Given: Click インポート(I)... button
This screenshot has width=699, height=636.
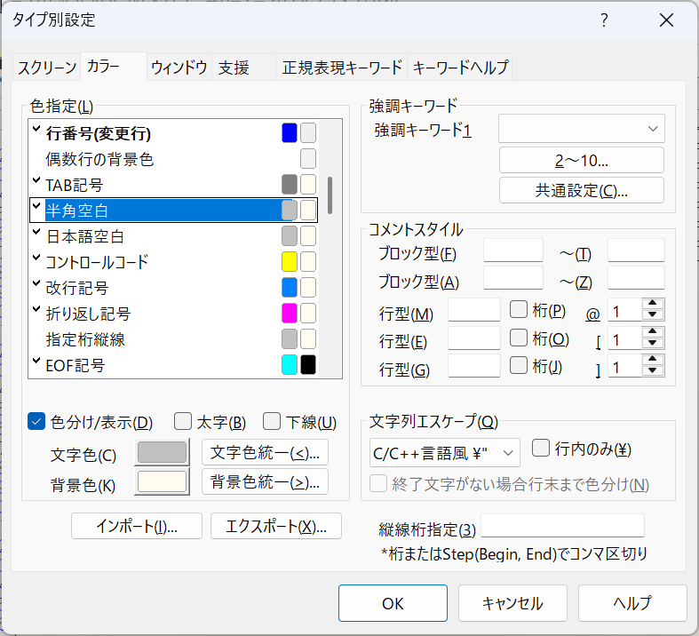Looking at the screenshot, I should (137, 526).
